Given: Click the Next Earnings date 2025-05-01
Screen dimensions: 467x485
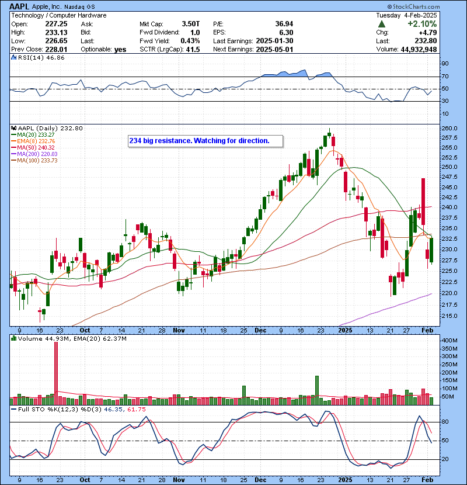Looking at the screenshot, I should (x=274, y=49).
